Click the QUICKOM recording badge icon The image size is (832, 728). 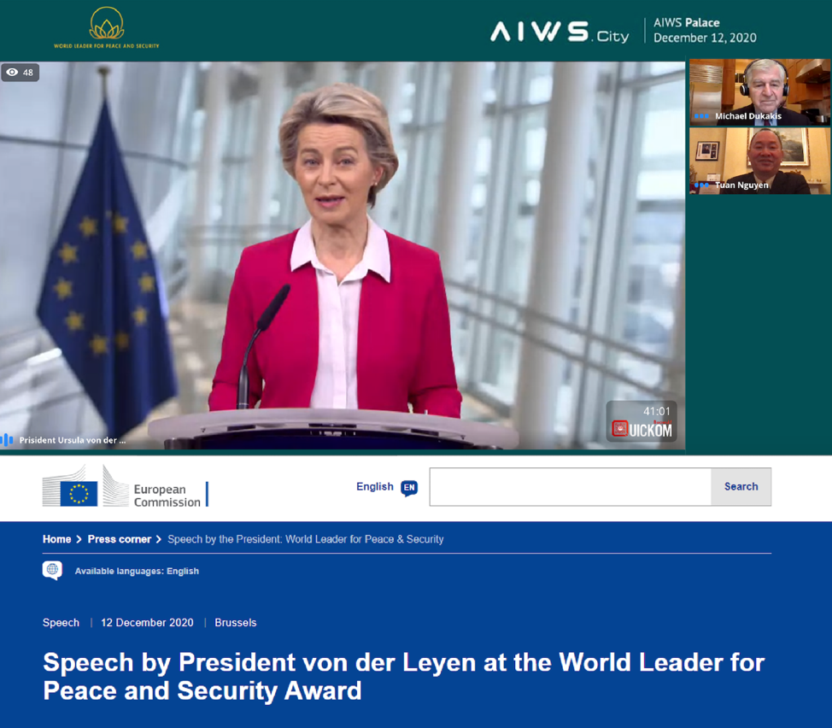coord(619,429)
